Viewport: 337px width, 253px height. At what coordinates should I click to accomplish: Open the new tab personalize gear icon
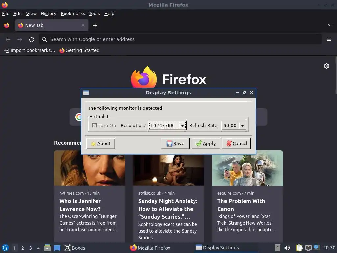(x=327, y=66)
